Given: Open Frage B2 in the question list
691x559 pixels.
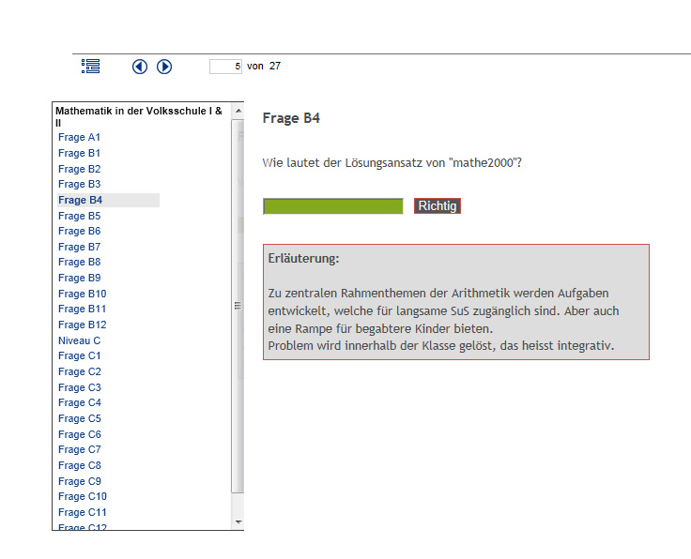Looking at the screenshot, I should pos(79,169).
